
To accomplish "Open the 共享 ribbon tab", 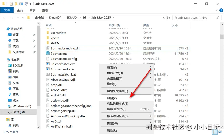I will click(32, 10).
